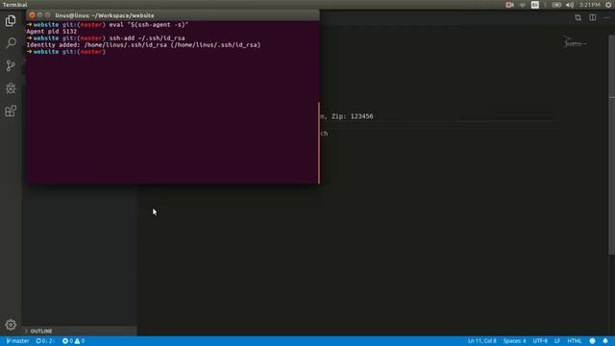Open the keyboard layout indicator in top panel
Screen dimensions: 615x346
(535, 5)
